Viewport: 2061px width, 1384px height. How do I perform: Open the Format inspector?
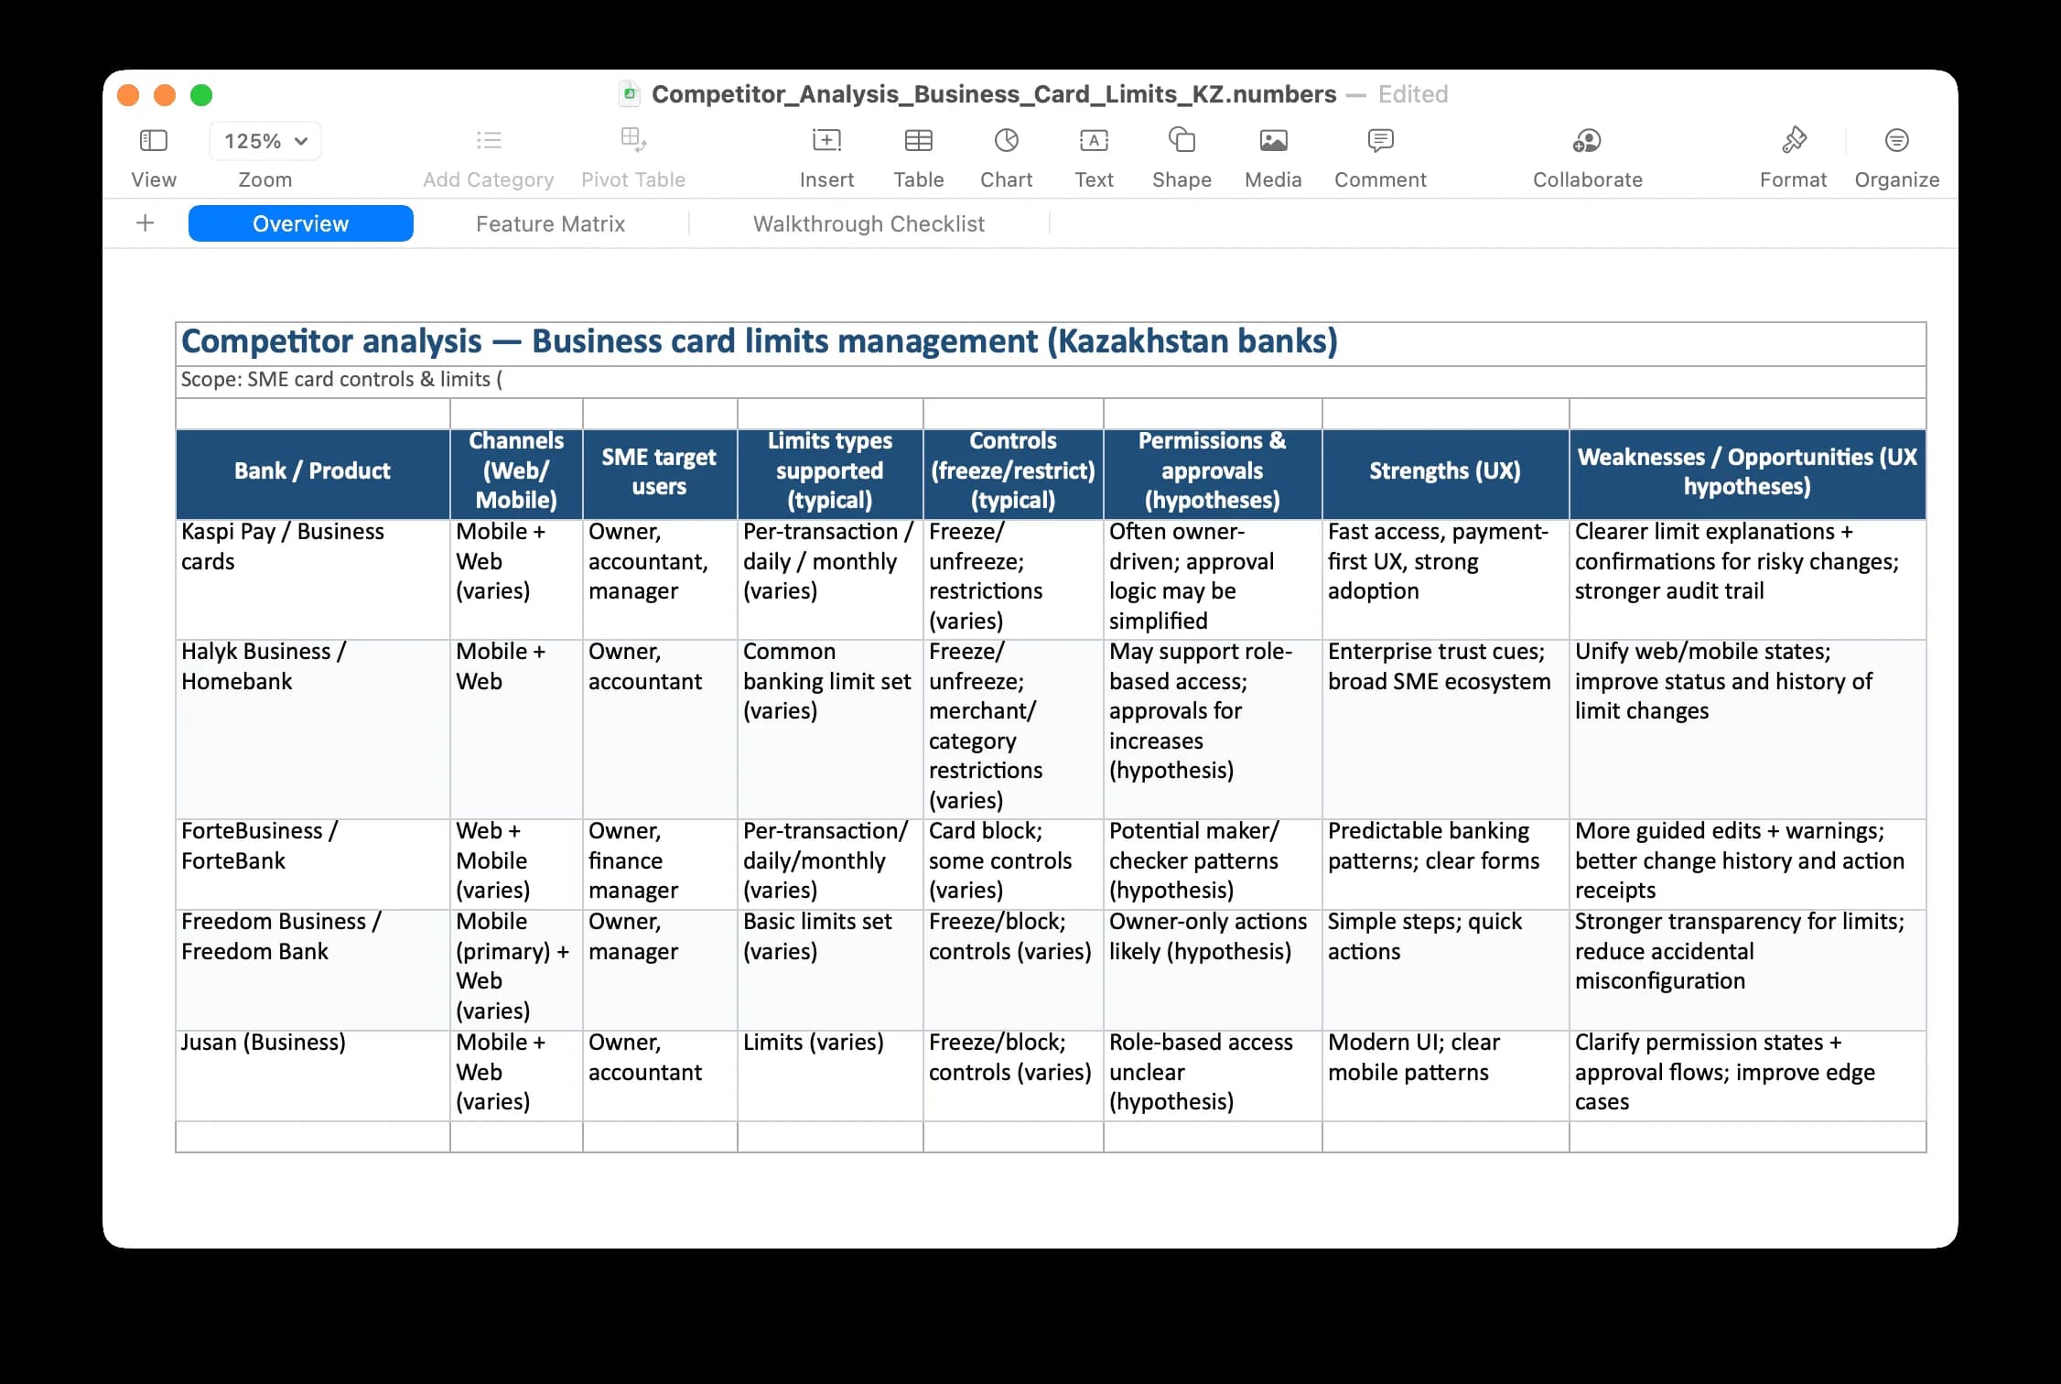pos(1792,156)
